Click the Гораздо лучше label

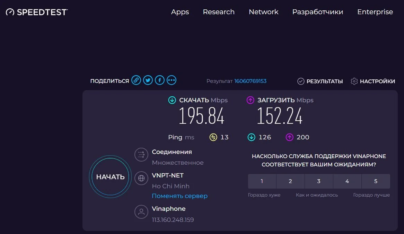click(x=371, y=195)
